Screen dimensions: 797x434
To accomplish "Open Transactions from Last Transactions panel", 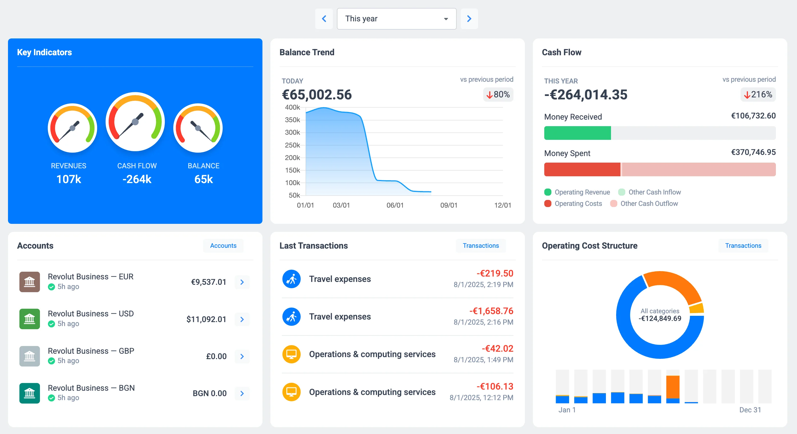I will pyautogui.click(x=480, y=245).
